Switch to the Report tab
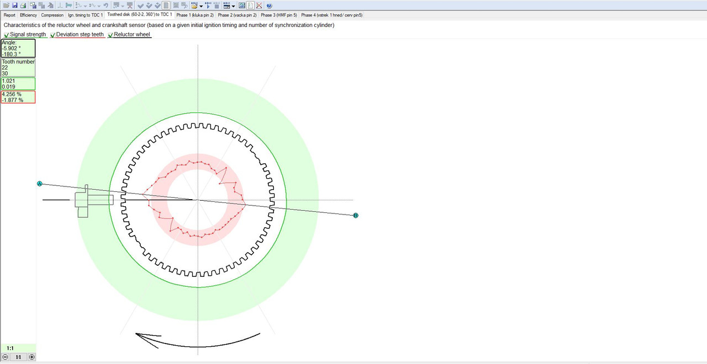The image size is (707, 364). 9,15
